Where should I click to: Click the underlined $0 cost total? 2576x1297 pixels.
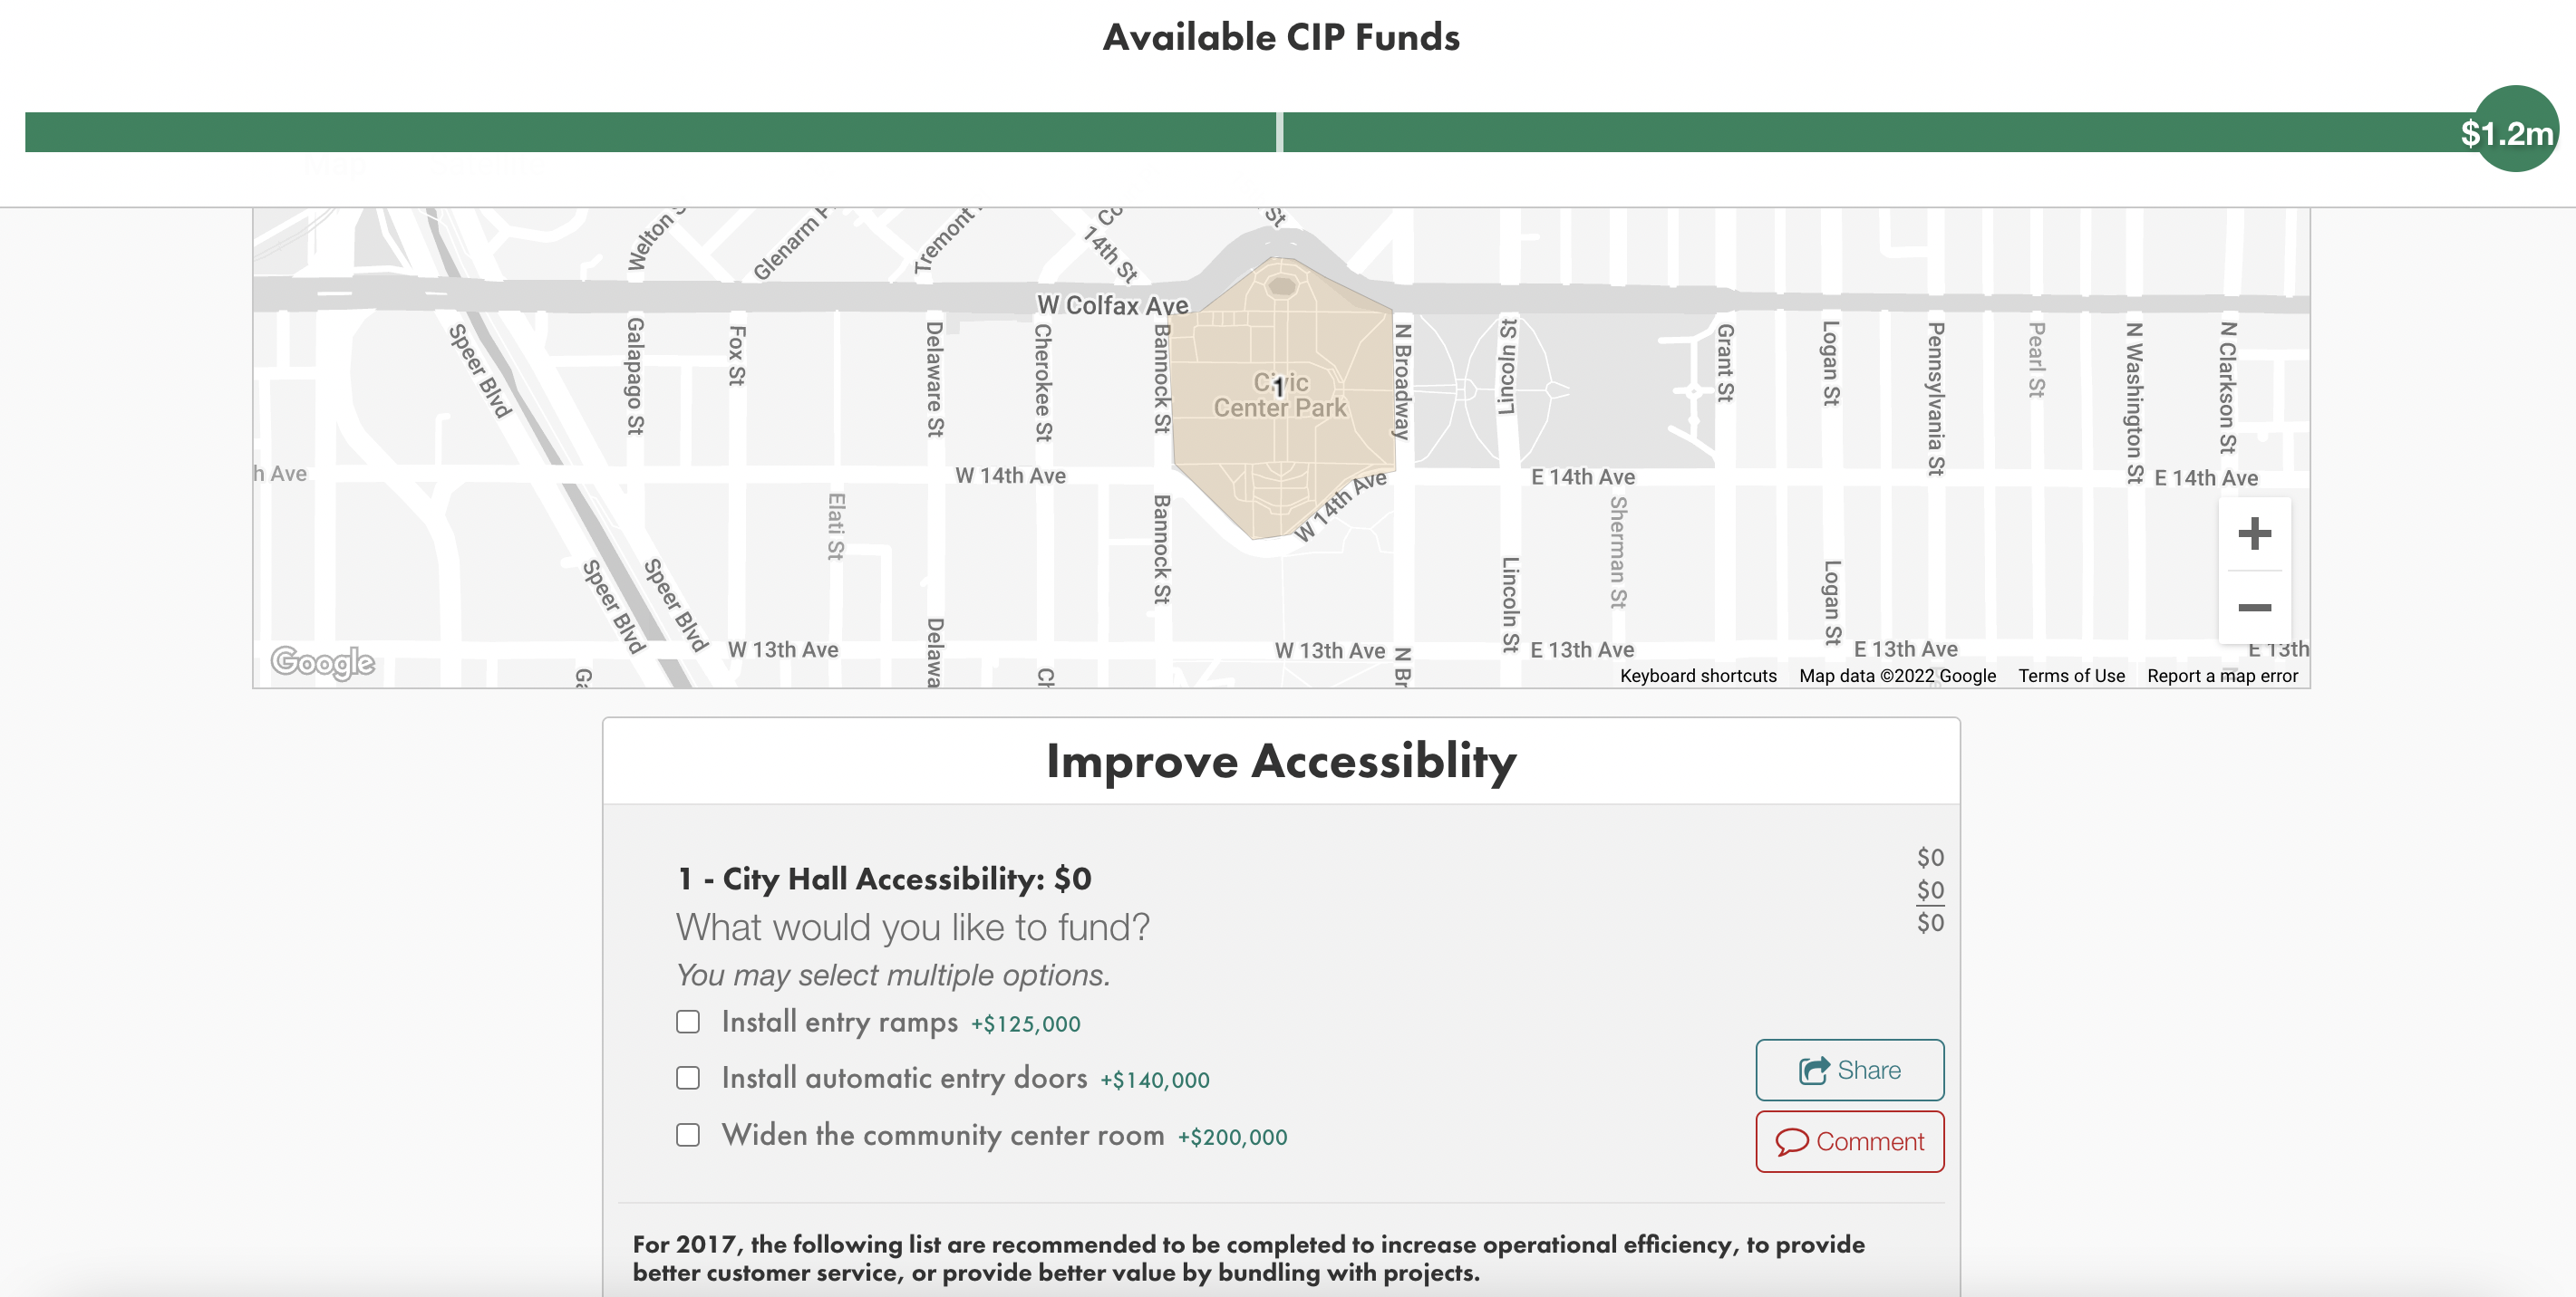[1930, 889]
